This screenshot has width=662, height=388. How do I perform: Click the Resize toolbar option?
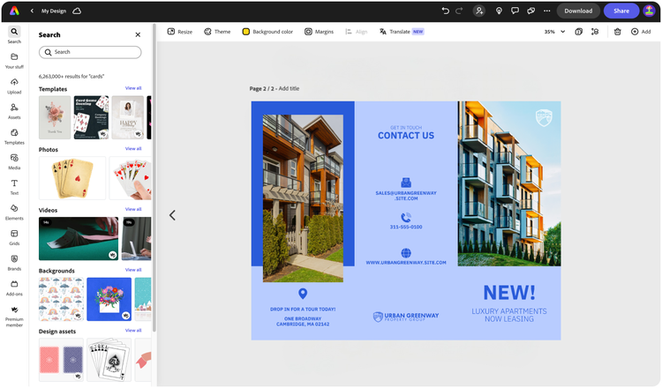180,32
